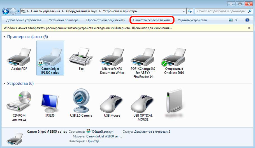Expand arrow after Панель управления breadcrumb
Image resolution: width=255 pixels, height=148 pixels.
[63, 11]
